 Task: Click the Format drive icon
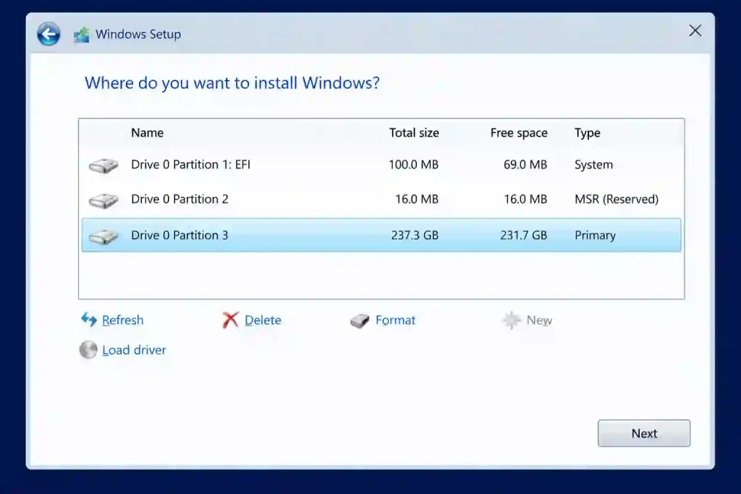tap(360, 320)
